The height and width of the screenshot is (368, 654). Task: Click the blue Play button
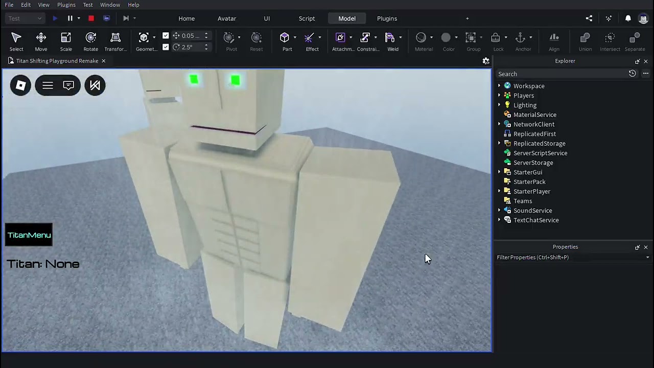tap(55, 18)
